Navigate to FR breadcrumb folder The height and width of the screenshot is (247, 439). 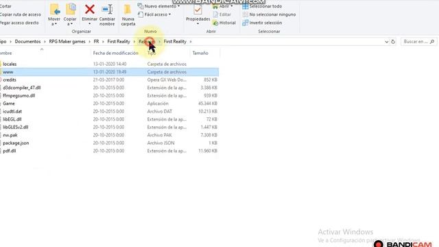pos(96,41)
